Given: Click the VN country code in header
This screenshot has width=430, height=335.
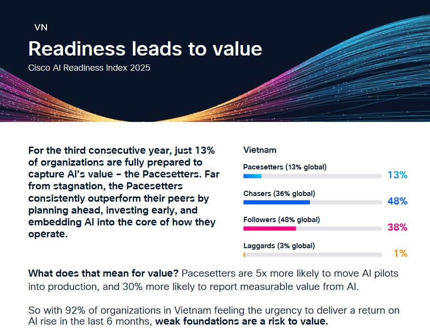Looking at the screenshot, I should tap(41, 28).
